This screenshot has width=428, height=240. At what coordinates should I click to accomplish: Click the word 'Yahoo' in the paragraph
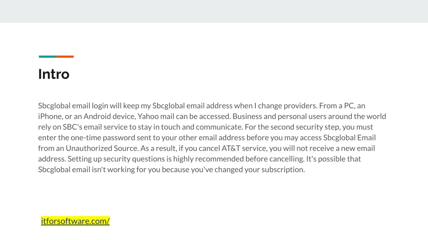point(148,117)
